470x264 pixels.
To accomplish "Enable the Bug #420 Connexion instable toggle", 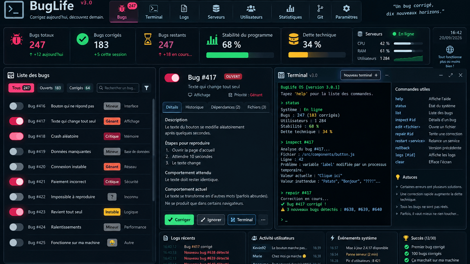I will pos(16,167).
